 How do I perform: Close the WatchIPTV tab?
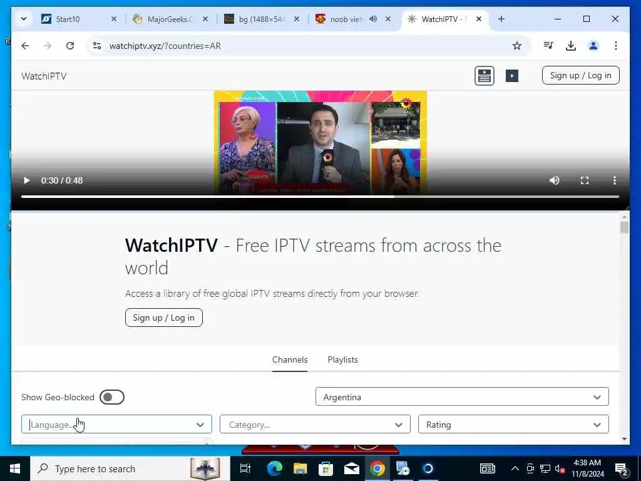click(x=479, y=19)
